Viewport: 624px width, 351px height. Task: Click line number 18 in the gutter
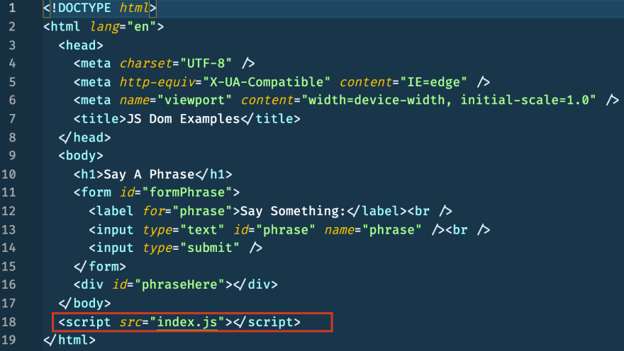point(9,321)
